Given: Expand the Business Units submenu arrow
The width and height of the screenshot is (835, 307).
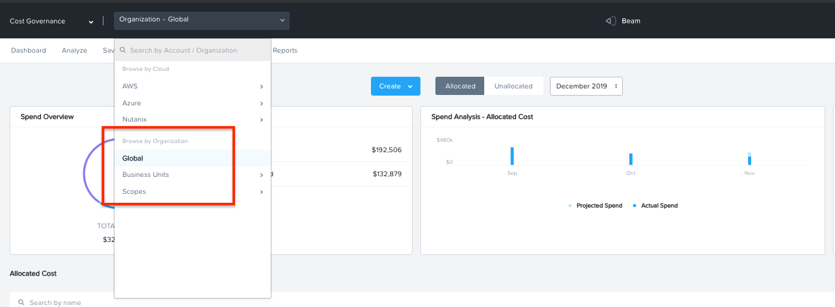Looking at the screenshot, I should 262,175.
